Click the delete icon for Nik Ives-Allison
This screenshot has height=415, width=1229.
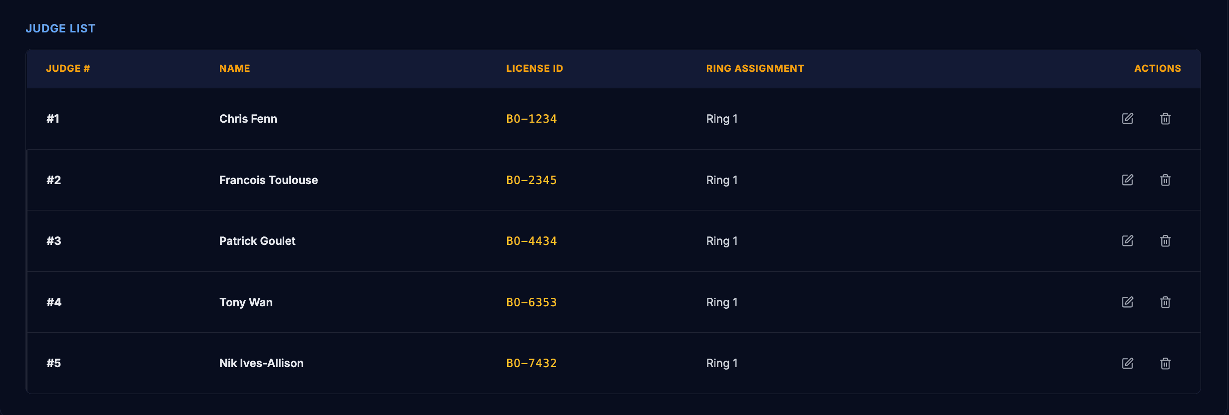coord(1165,364)
